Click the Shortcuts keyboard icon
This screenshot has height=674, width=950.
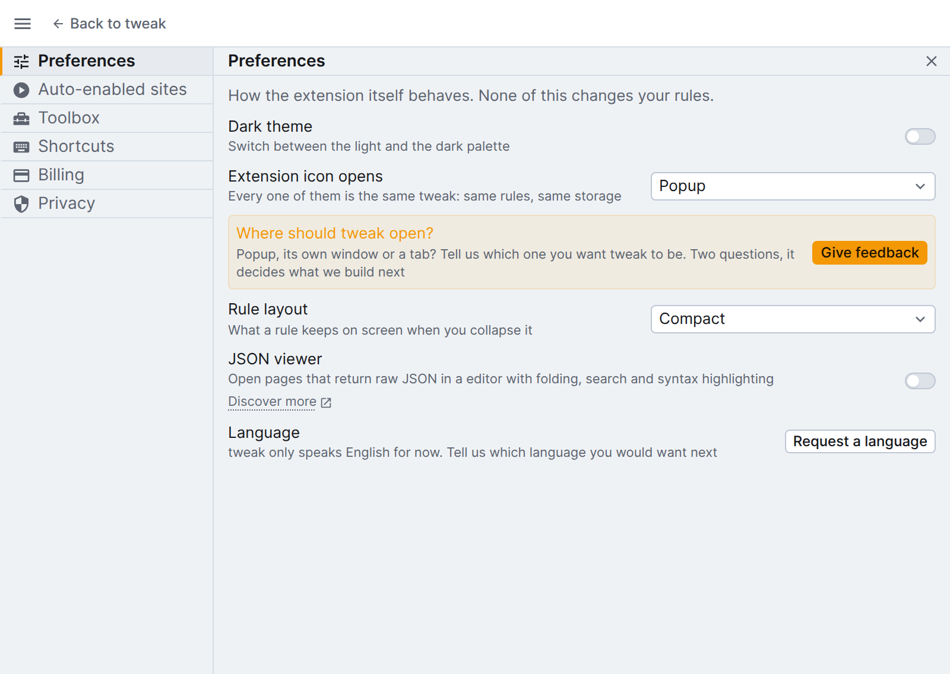(21, 147)
